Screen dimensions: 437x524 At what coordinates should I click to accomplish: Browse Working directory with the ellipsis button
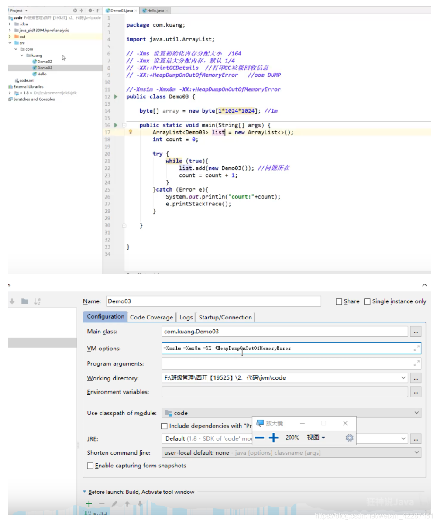point(416,378)
